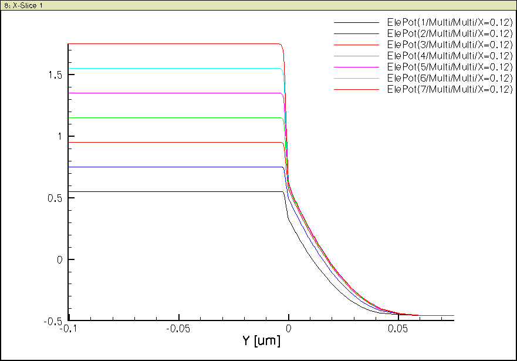Image resolution: width=517 pixels, height=361 pixels.
Task: Click the Y axis label 0.5
Action: click(x=55, y=198)
